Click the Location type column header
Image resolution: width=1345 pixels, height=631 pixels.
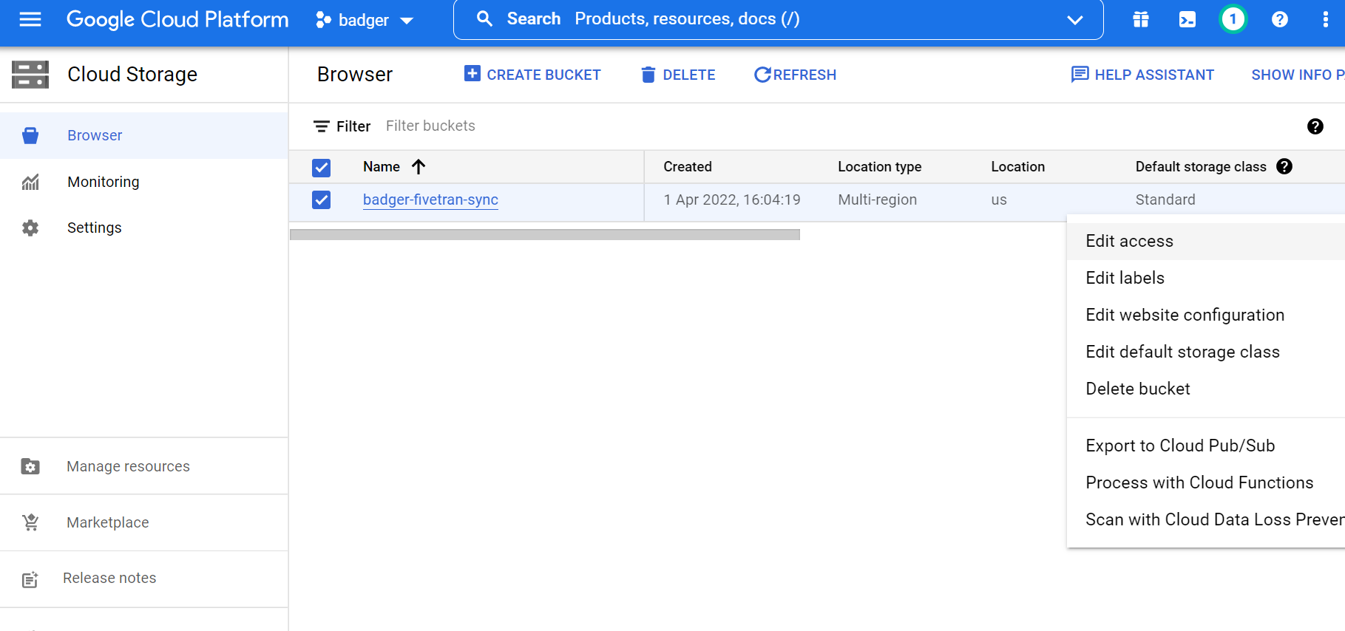click(880, 167)
